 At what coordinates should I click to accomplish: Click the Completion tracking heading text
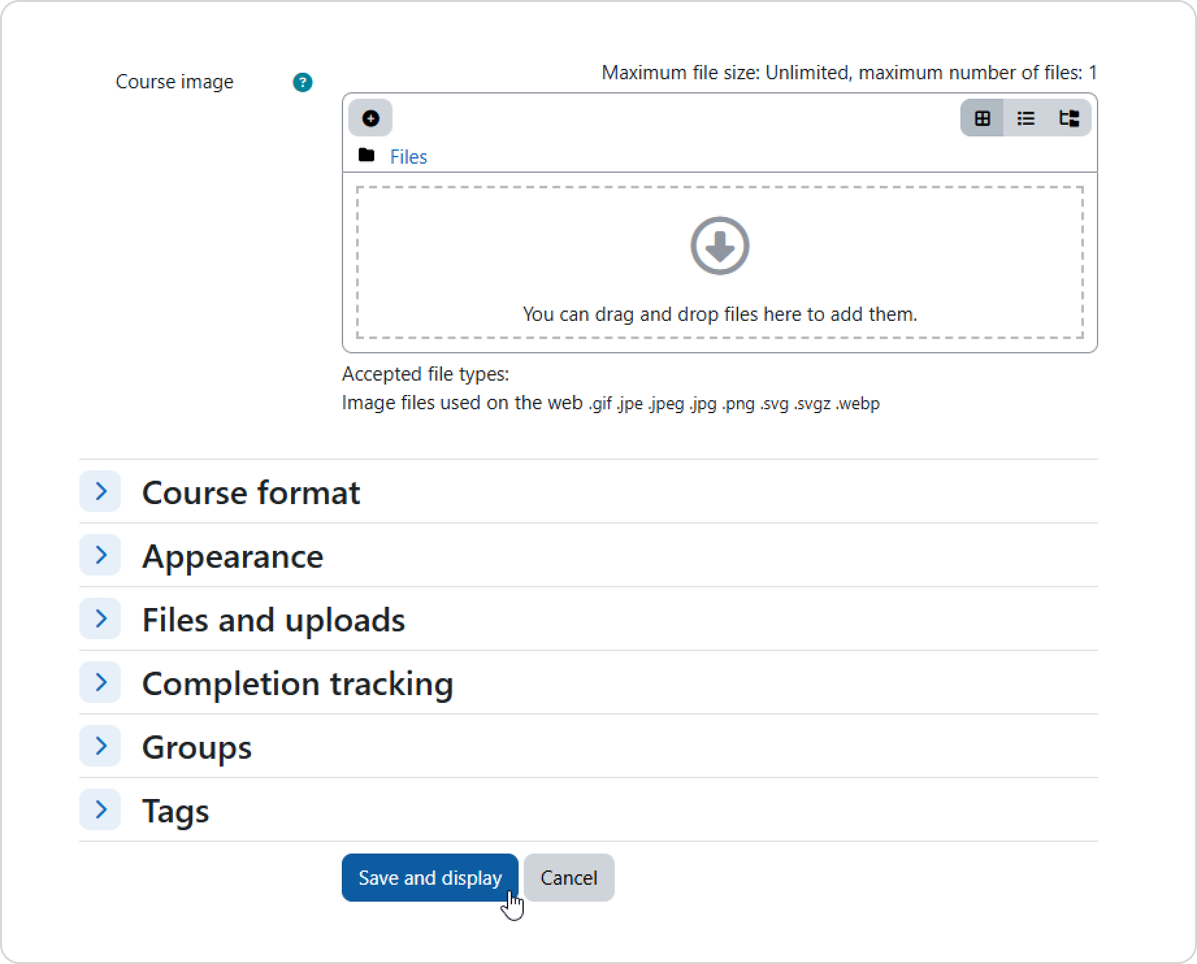coord(298,683)
